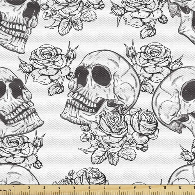Select the 5 inch mark on ruler
195x195 pixels.
point(74,187)
